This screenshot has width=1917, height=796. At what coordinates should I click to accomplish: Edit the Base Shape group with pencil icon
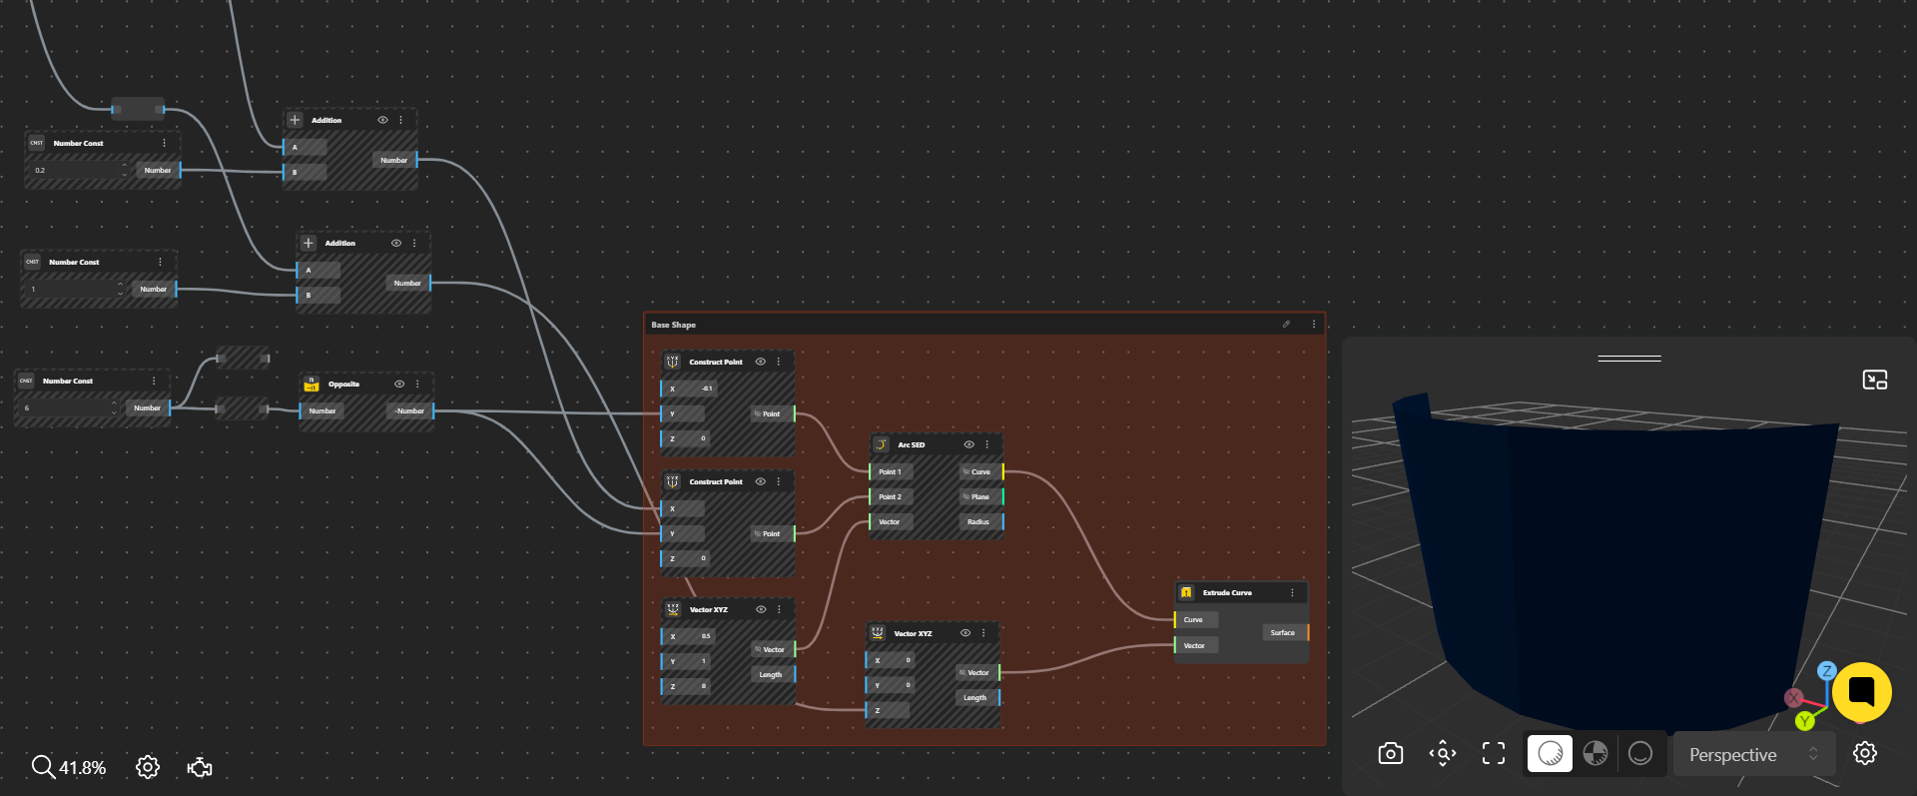(x=1286, y=325)
